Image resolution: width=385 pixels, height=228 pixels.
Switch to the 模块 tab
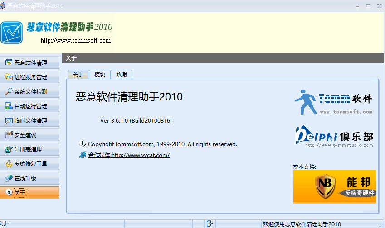(99, 75)
